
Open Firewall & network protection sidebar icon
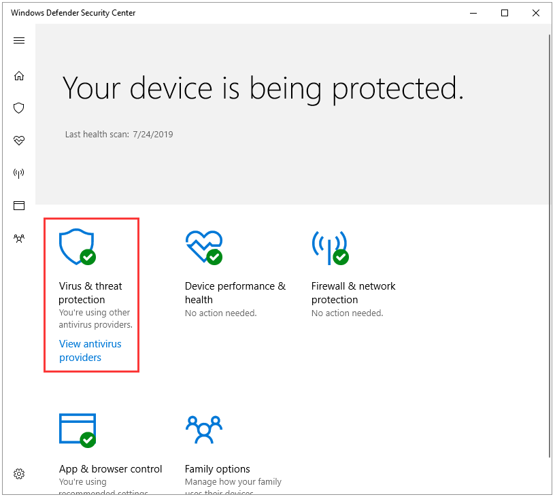(x=19, y=173)
